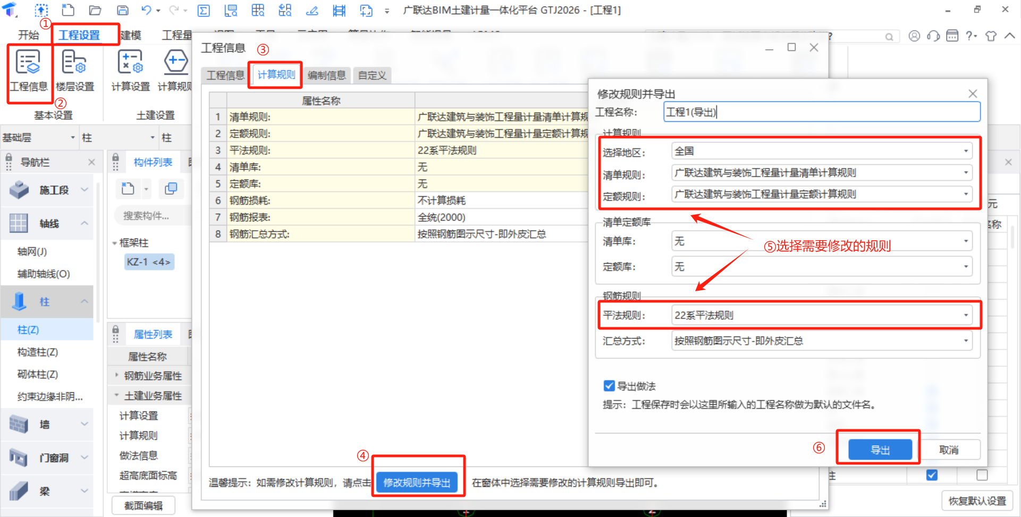Screen dimensions: 1021x517
Task: Click the sigma summary calculation icon
Action: click(203, 10)
